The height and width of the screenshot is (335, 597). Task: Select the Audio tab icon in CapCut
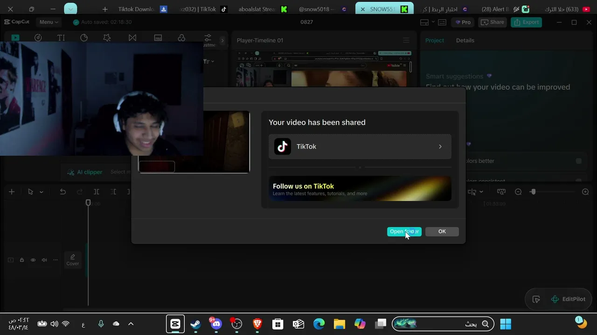[x=38, y=38]
